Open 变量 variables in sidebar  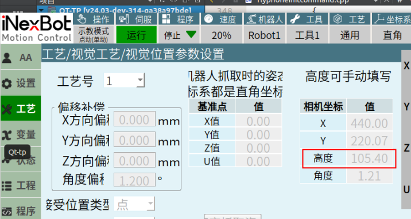(x=21, y=134)
